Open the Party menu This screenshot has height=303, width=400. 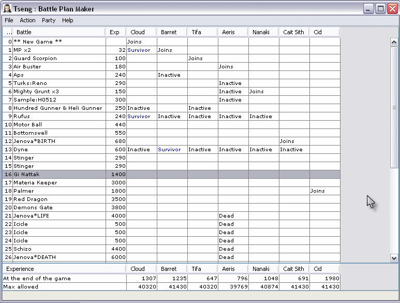[49, 20]
